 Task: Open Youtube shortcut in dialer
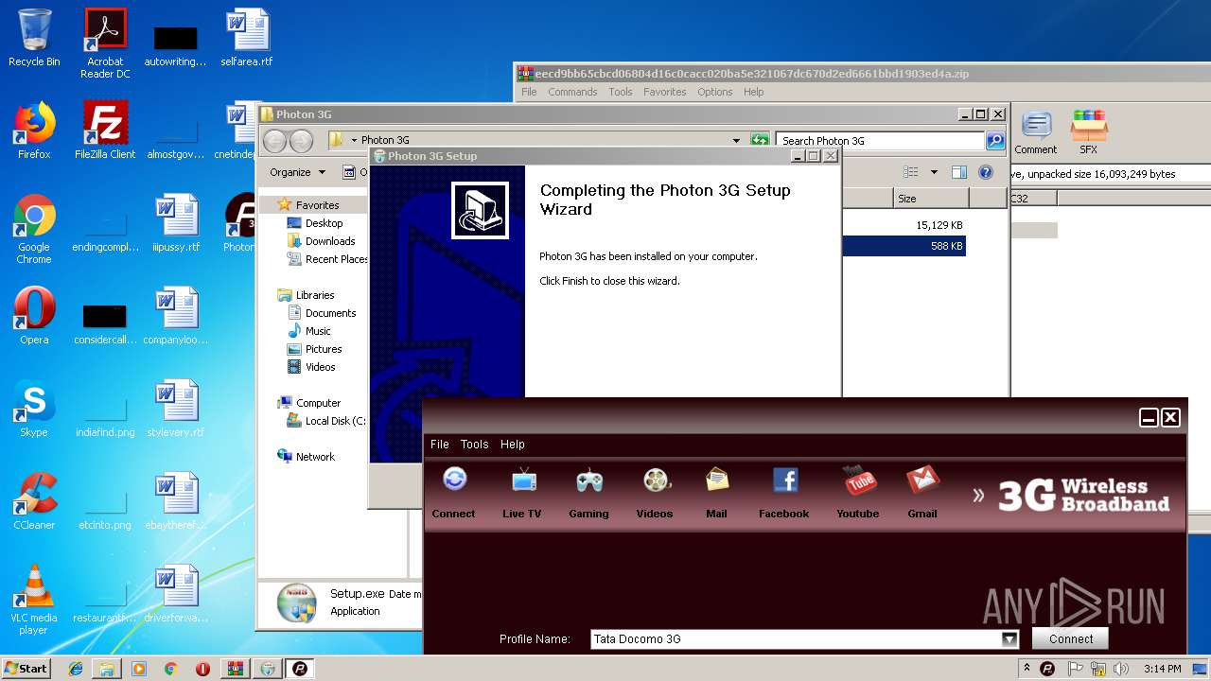[859, 480]
